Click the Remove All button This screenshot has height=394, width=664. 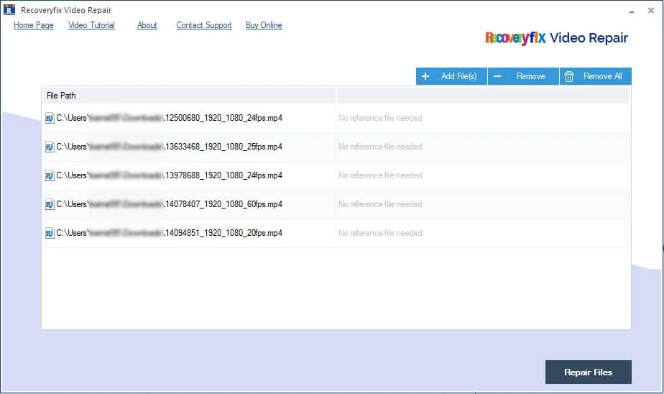point(596,76)
